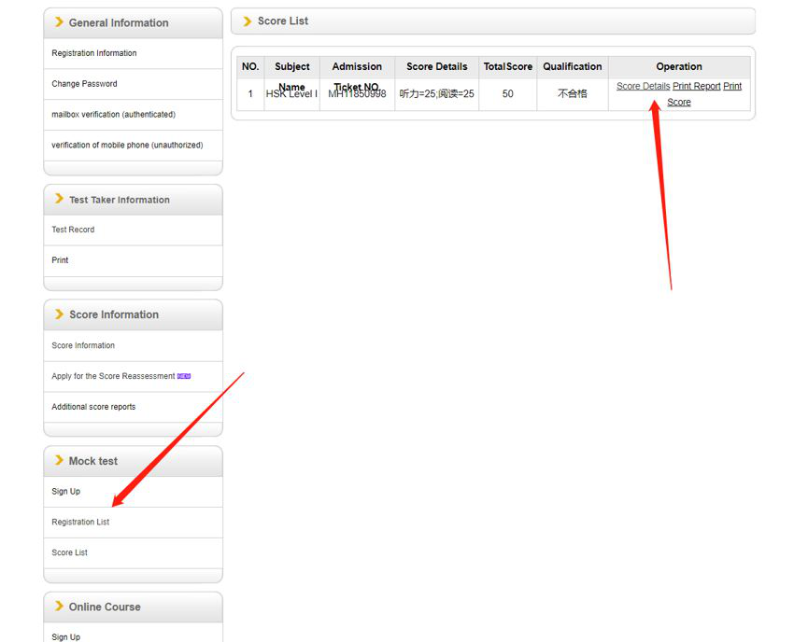Open Test Record page
This screenshot has width=808, height=642.
[73, 230]
